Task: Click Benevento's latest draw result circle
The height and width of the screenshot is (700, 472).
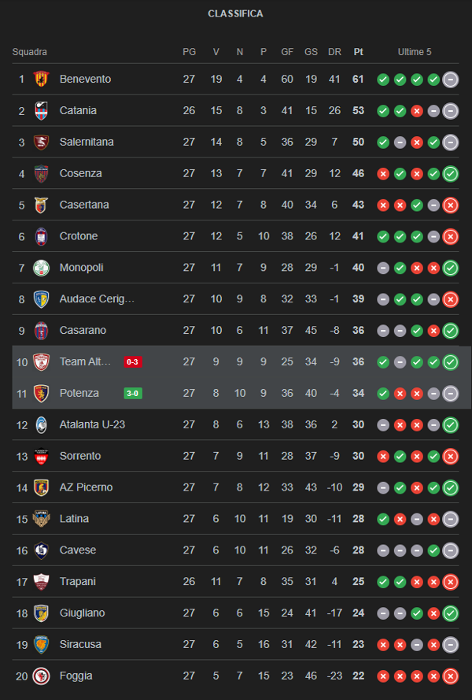Action: (451, 79)
